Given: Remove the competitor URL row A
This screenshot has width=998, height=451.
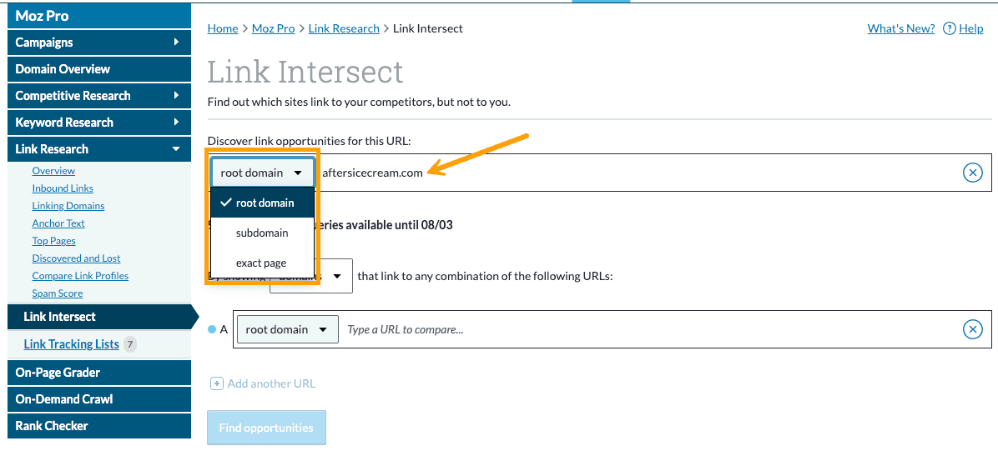Looking at the screenshot, I should [972, 329].
